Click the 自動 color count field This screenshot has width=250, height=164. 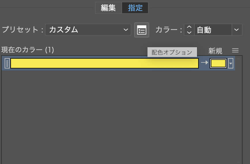pyautogui.click(x=213, y=30)
